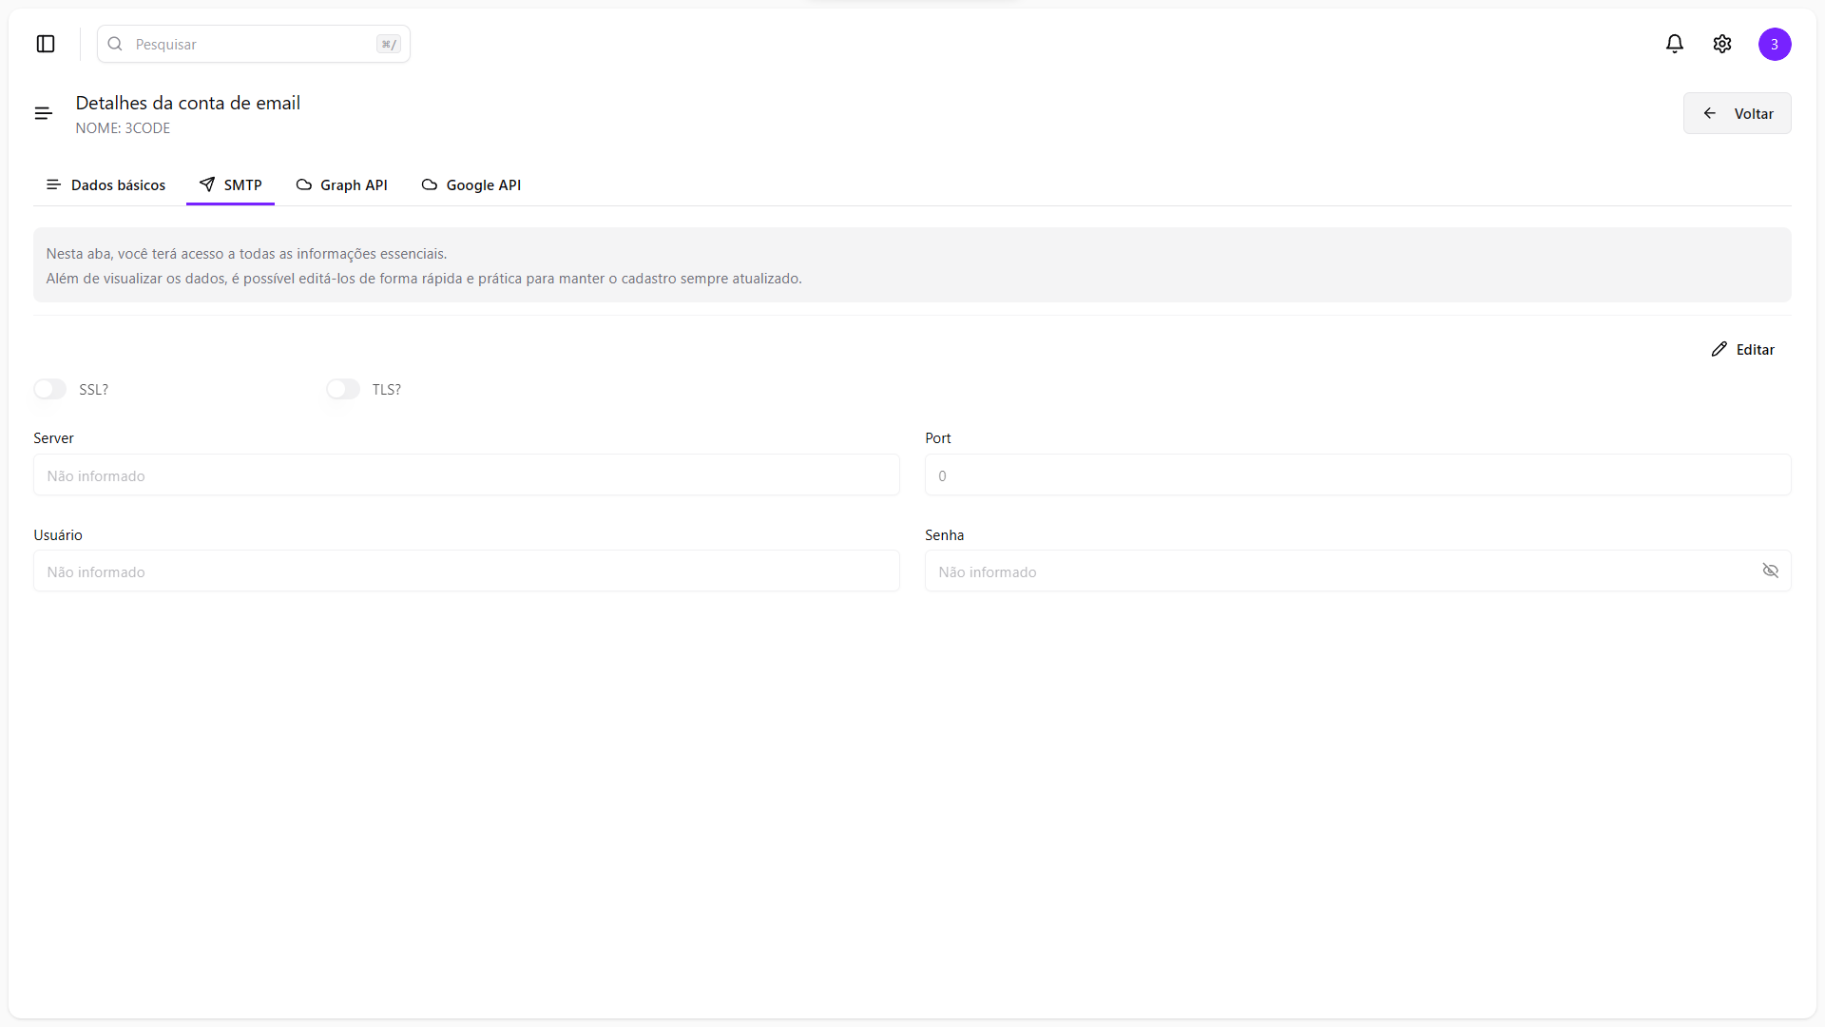The image size is (1825, 1027).
Task: Open the notifications bell
Action: [1675, 44]
